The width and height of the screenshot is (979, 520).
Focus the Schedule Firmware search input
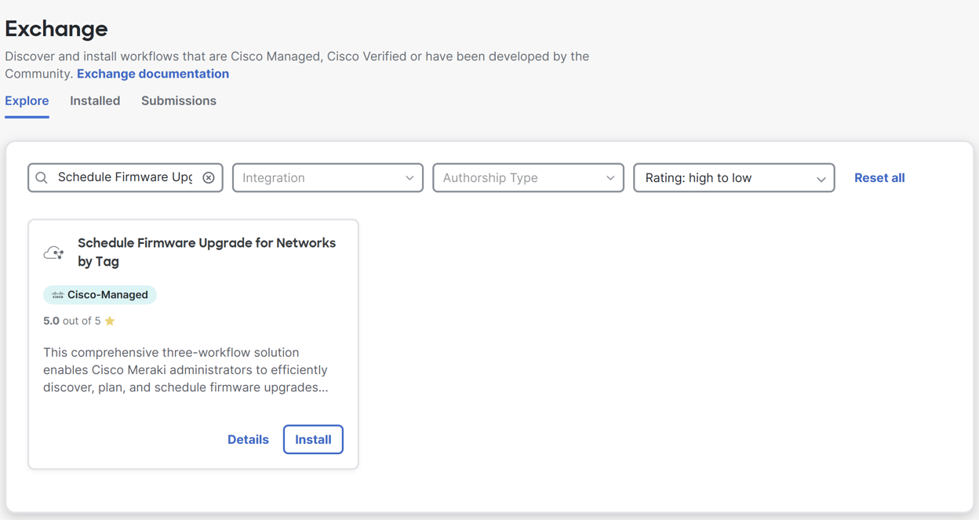[126, 177]
